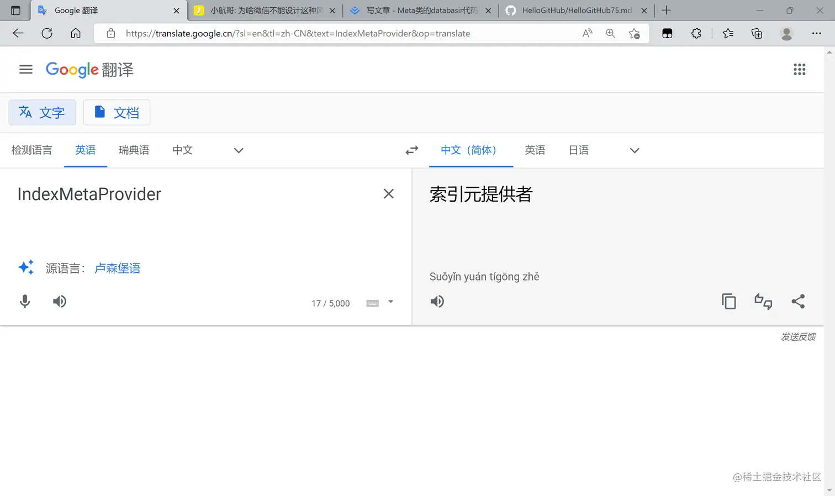Share the translation
The height and width of the screenshot is (496, 835).
[798, 301]
